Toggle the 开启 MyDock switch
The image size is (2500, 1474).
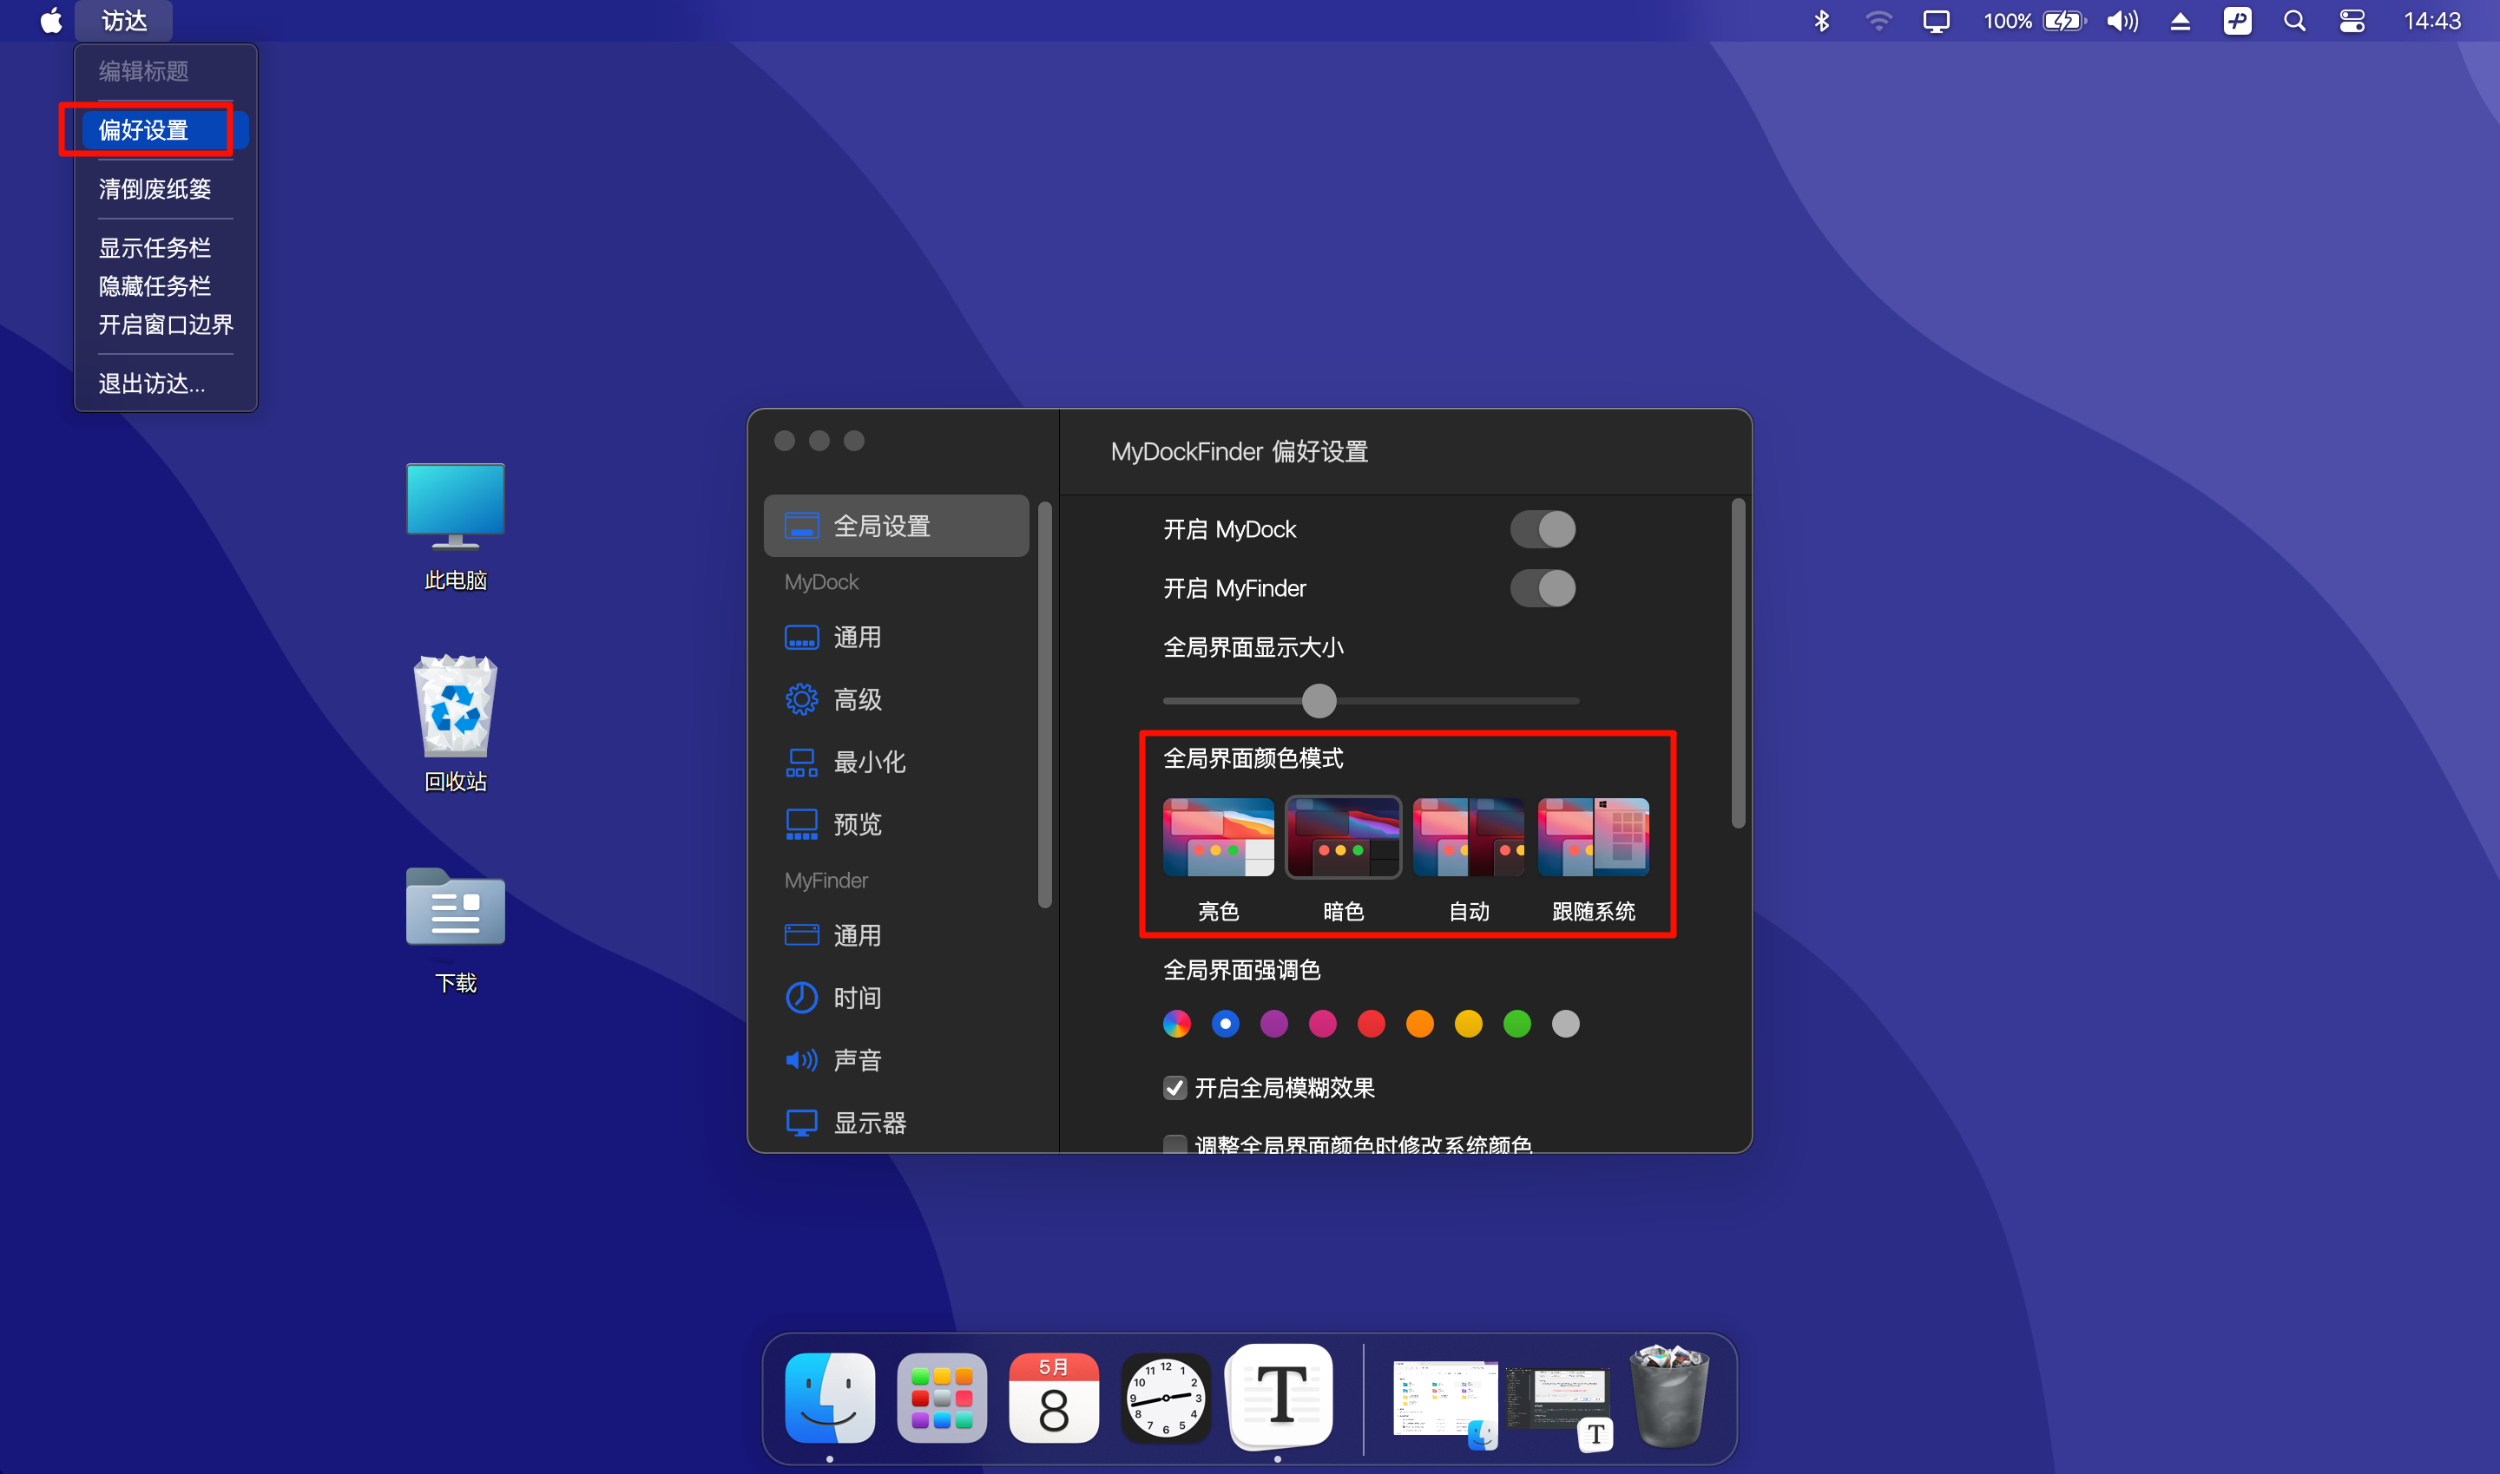(x=1543, y=529)
